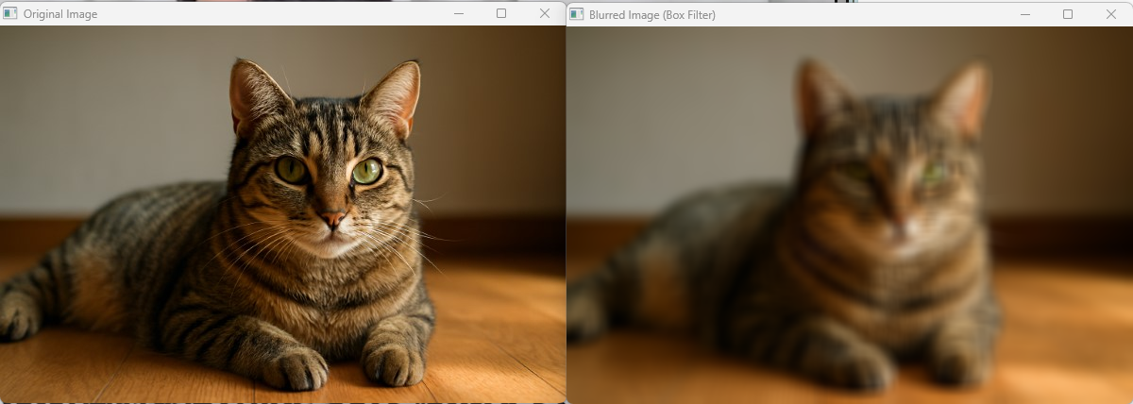Image resolution: width=1133 pixels, height=404 pixels.
Task: Close the Original Image window
Action: tap(545, 14)
